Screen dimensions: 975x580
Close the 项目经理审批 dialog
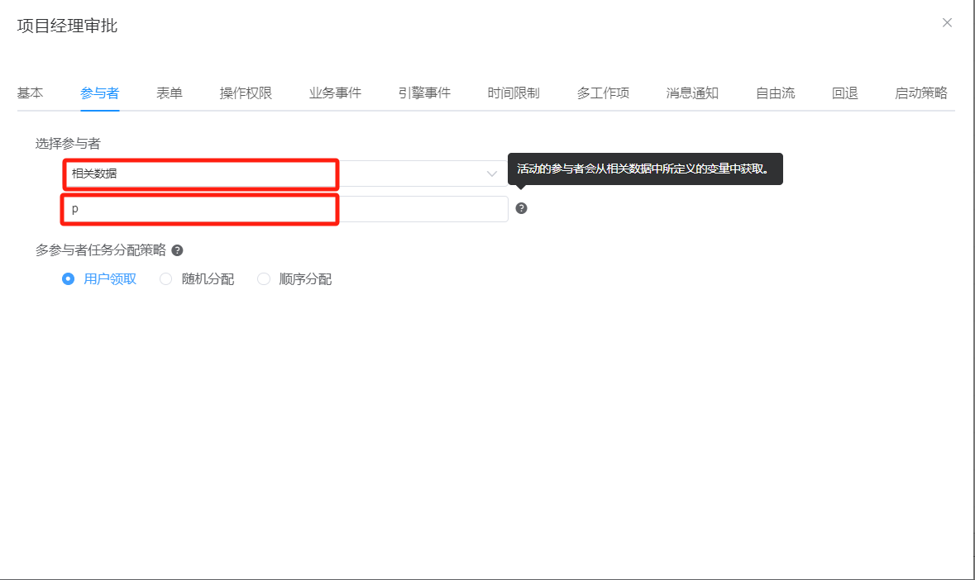(x=947, y=23)
